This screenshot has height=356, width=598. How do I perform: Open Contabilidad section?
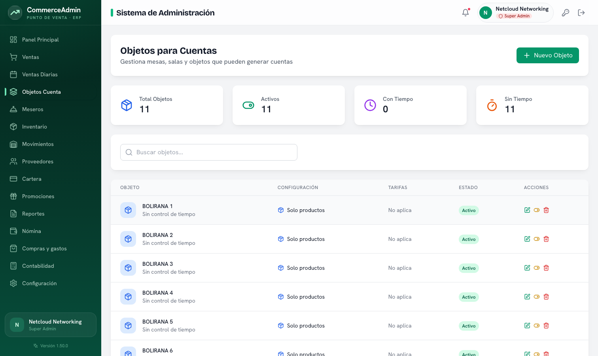click(x=51, y=266)
